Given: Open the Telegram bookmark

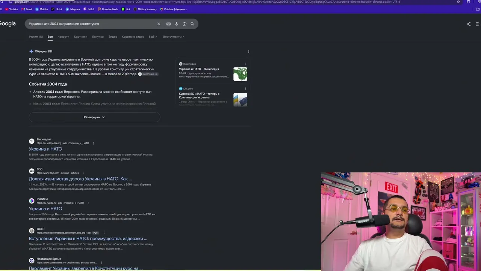Looking at the screenshot, I should 73,9.
